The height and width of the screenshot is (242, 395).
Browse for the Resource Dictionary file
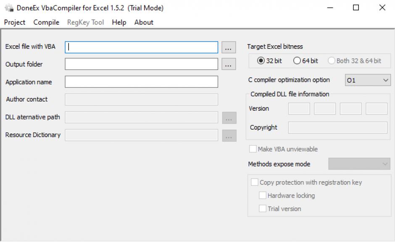point(229,135)
